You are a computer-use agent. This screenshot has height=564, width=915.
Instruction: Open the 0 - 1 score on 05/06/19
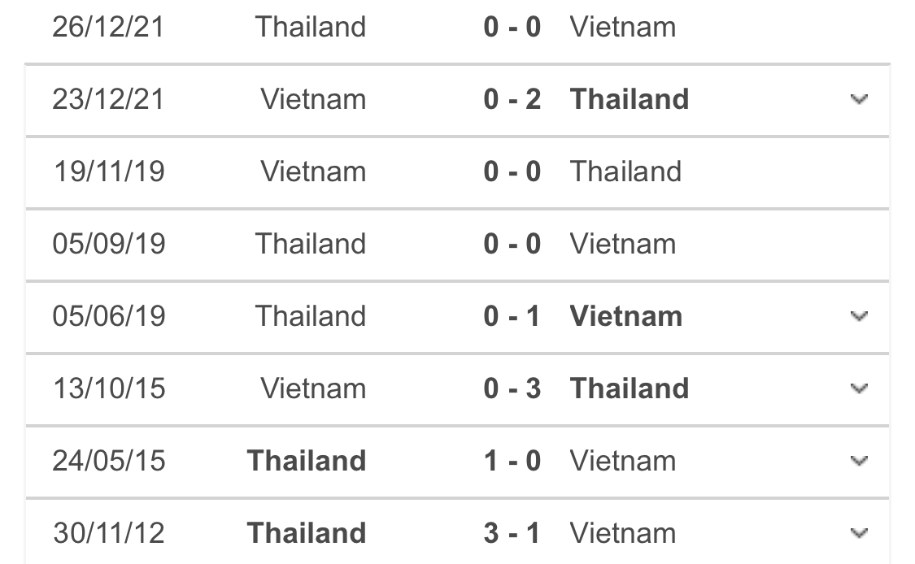tap(512, 317)
